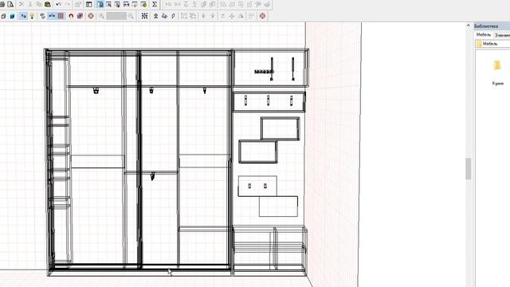Toggle the highlighted icon left of the lightbulb
The width and height of the screenshot is (510, 287).
[23, 16]
